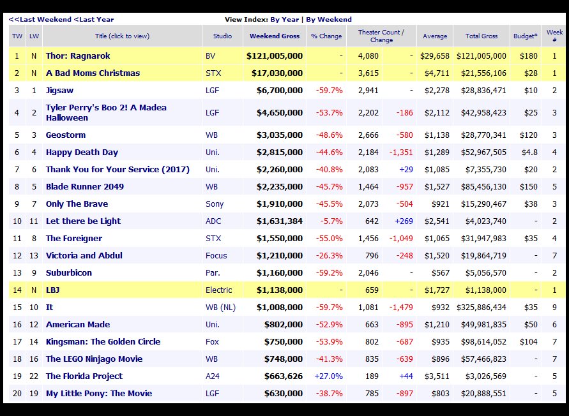Viewport: 569px width, 416px height.
Task: Open Blade Runner 2049 title
Action: [85, 187]
